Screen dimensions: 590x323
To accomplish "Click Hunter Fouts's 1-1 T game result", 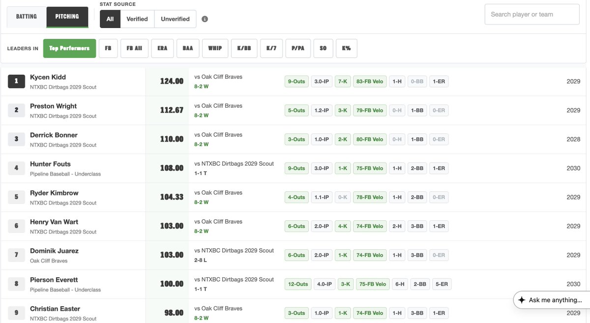I will pos(201,173).
